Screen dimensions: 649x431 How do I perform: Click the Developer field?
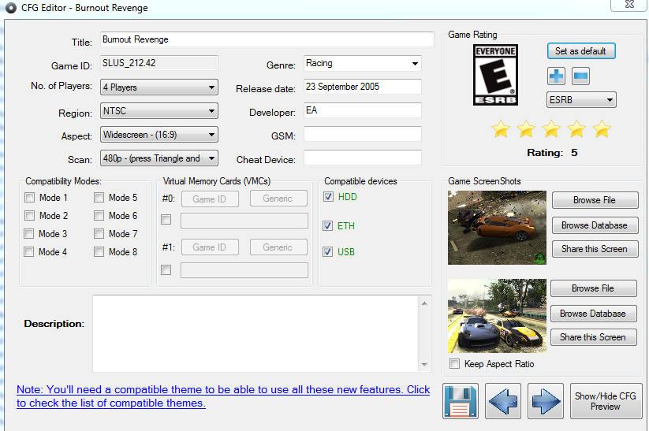click(363, 110)
